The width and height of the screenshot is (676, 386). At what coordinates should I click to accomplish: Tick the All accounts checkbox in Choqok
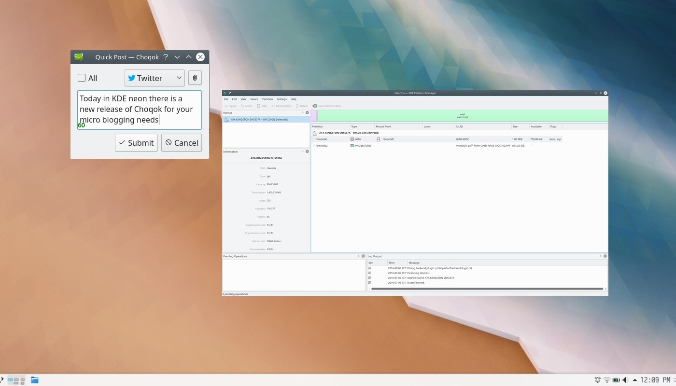click(x=82, y=78)
